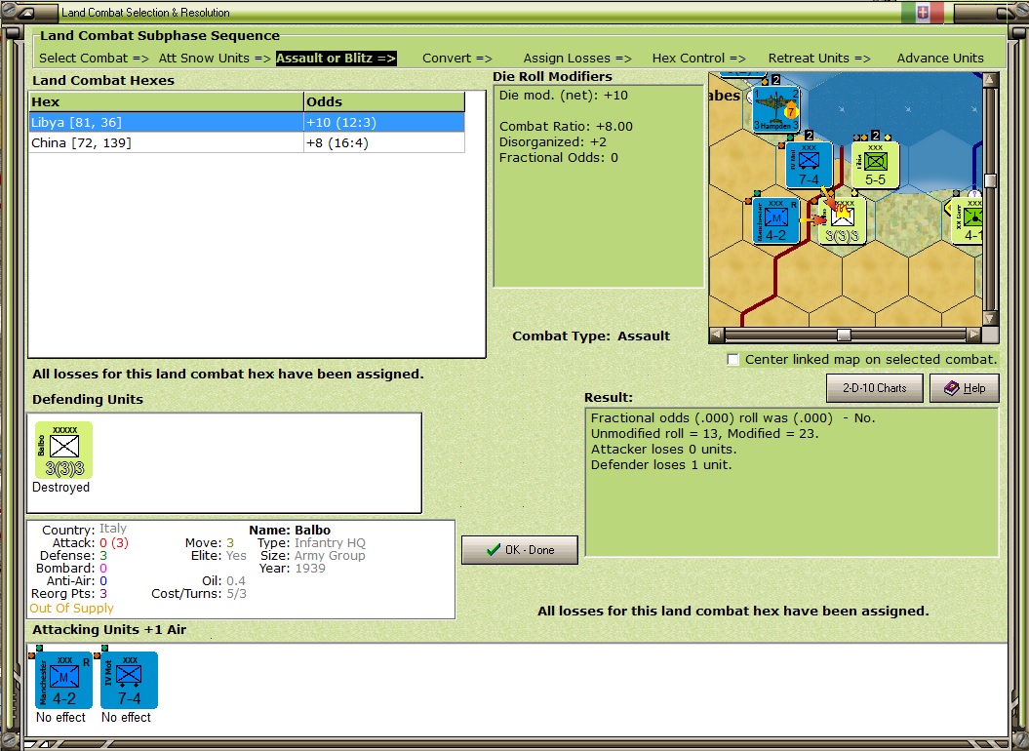Click the Convert subphase step
The width and height of the screenshot is (1029, 751).
[x=457, y=58]
